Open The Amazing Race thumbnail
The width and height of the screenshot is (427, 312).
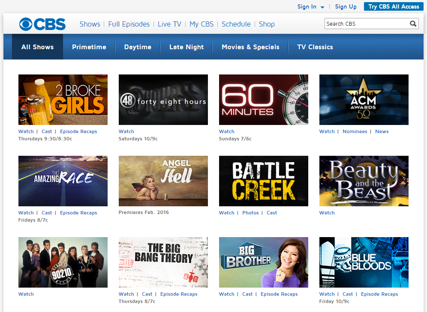click(x=63, y=181)
